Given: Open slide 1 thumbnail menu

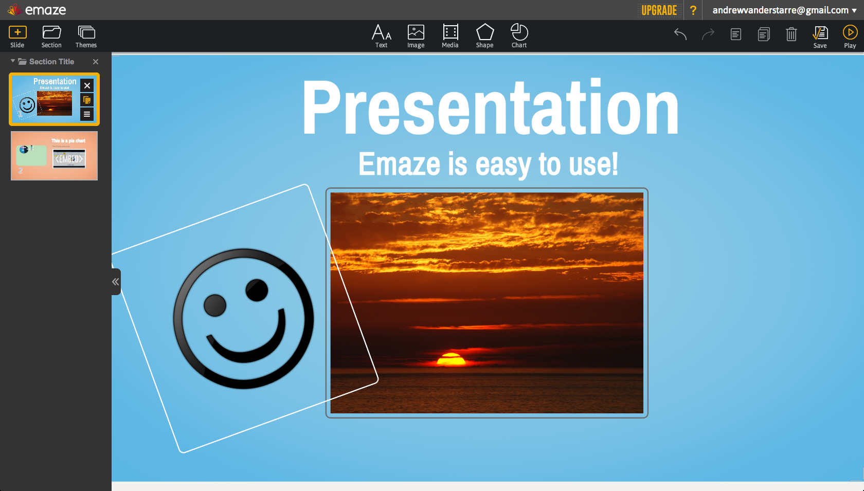Looking at the screenshot, I should tap(87, 114).
